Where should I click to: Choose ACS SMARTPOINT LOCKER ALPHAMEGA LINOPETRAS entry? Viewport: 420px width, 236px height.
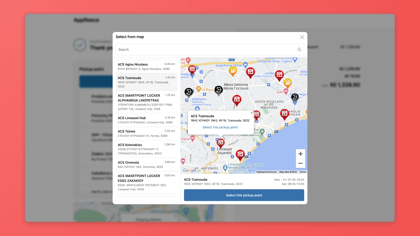[x=146, y=102]
